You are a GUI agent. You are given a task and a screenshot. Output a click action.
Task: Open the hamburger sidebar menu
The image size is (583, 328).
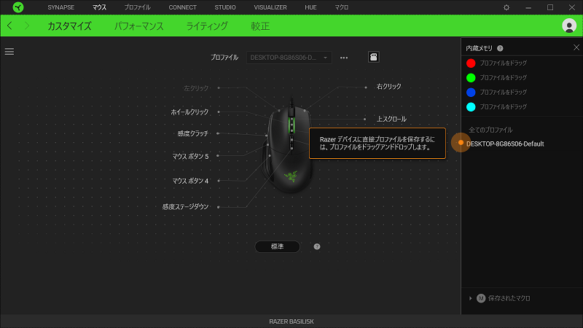tap(9, 51)
